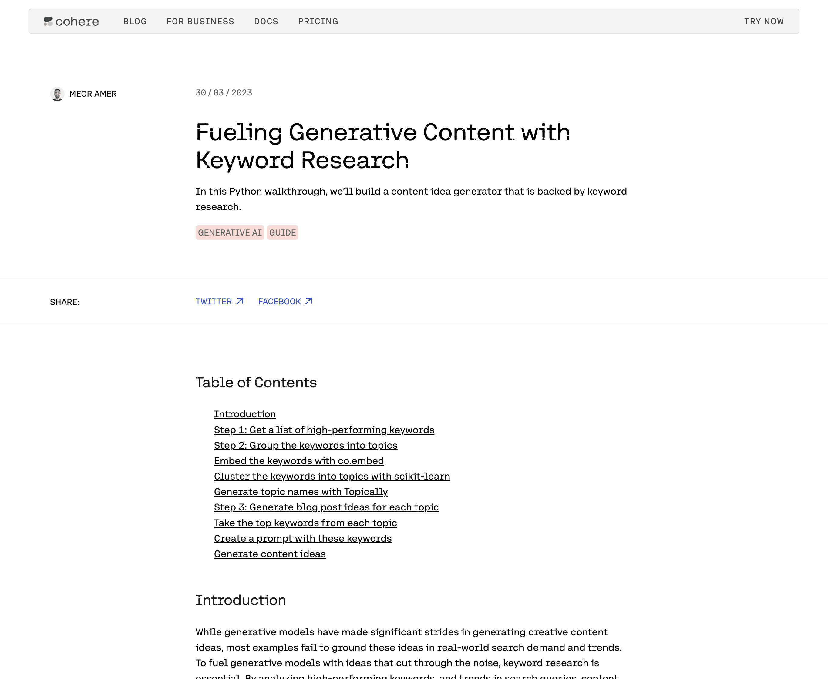Click the Twitter share arrow icon
This screenshot has width=828, height=679.
(x=240, y=301)
